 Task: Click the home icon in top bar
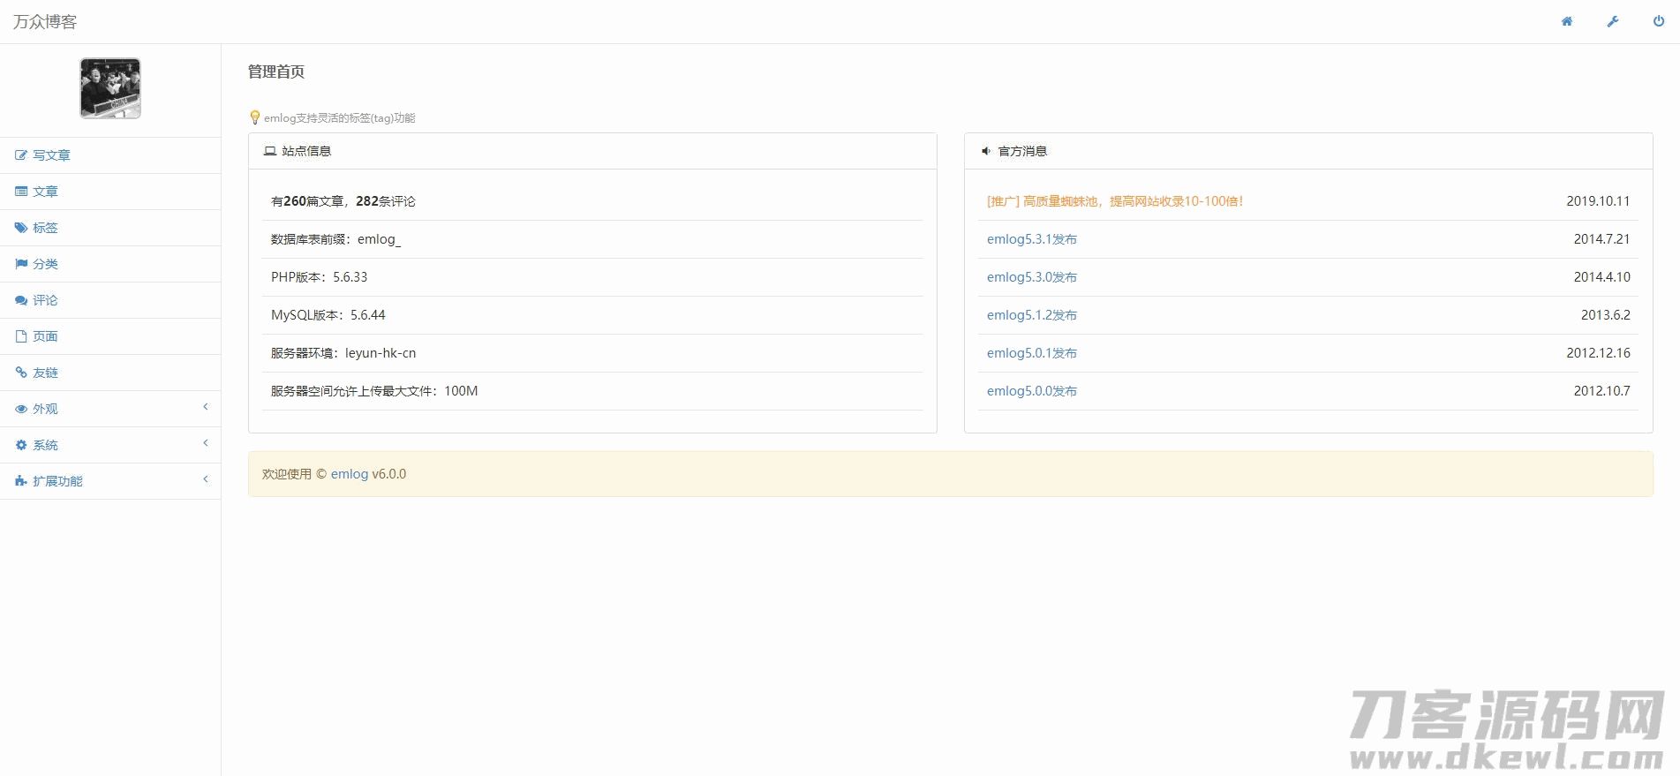tap(1566, 21)
